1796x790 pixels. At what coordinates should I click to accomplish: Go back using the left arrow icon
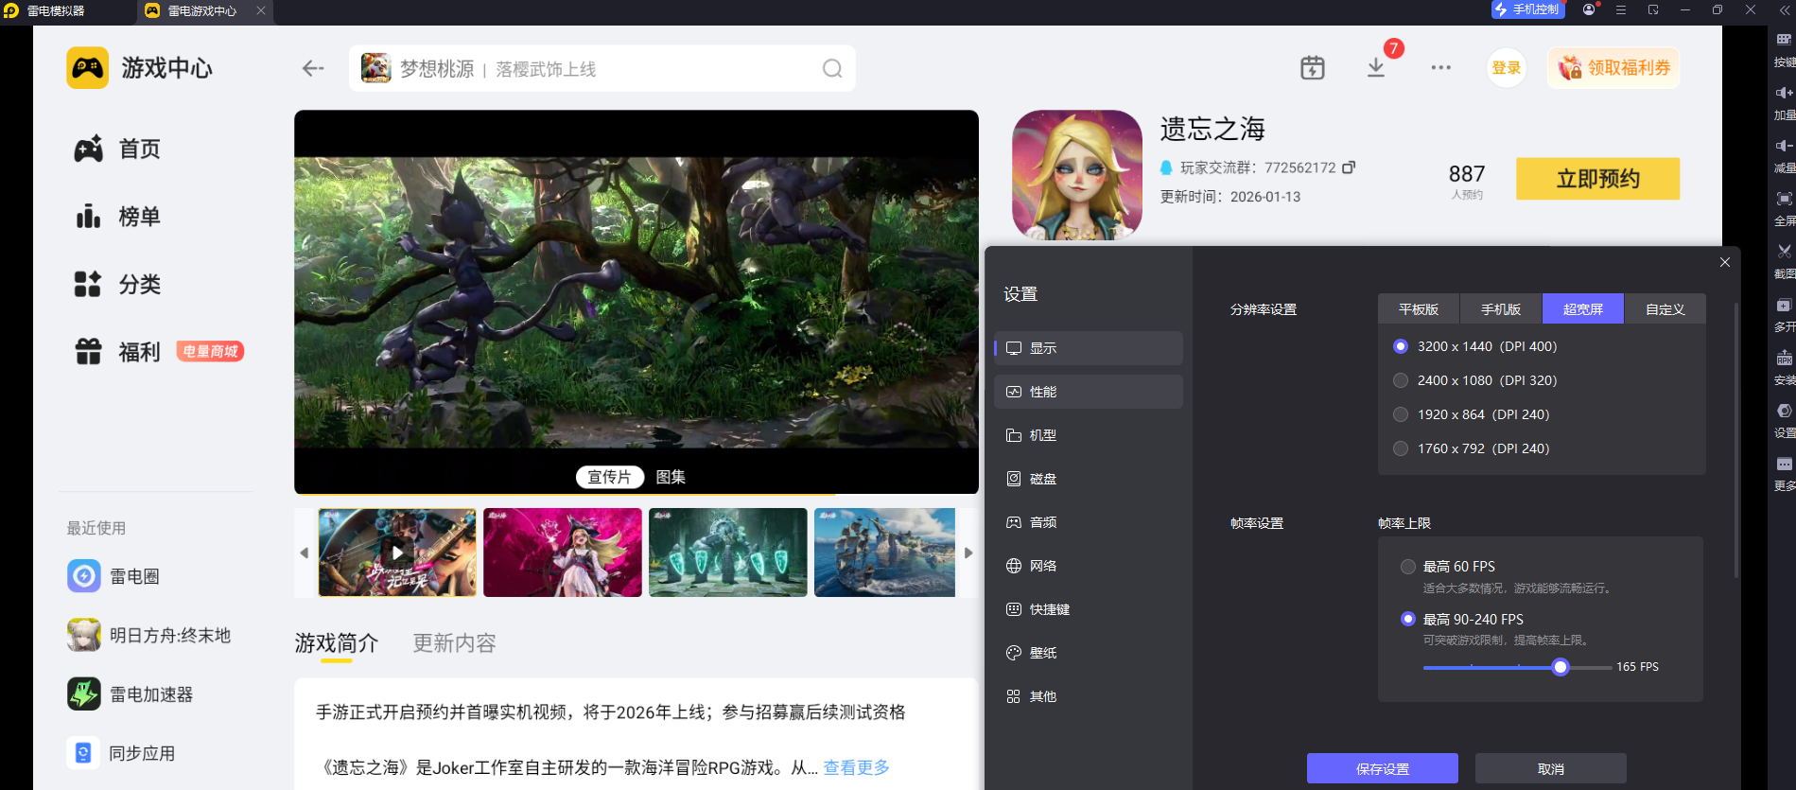tap(313, 68)
